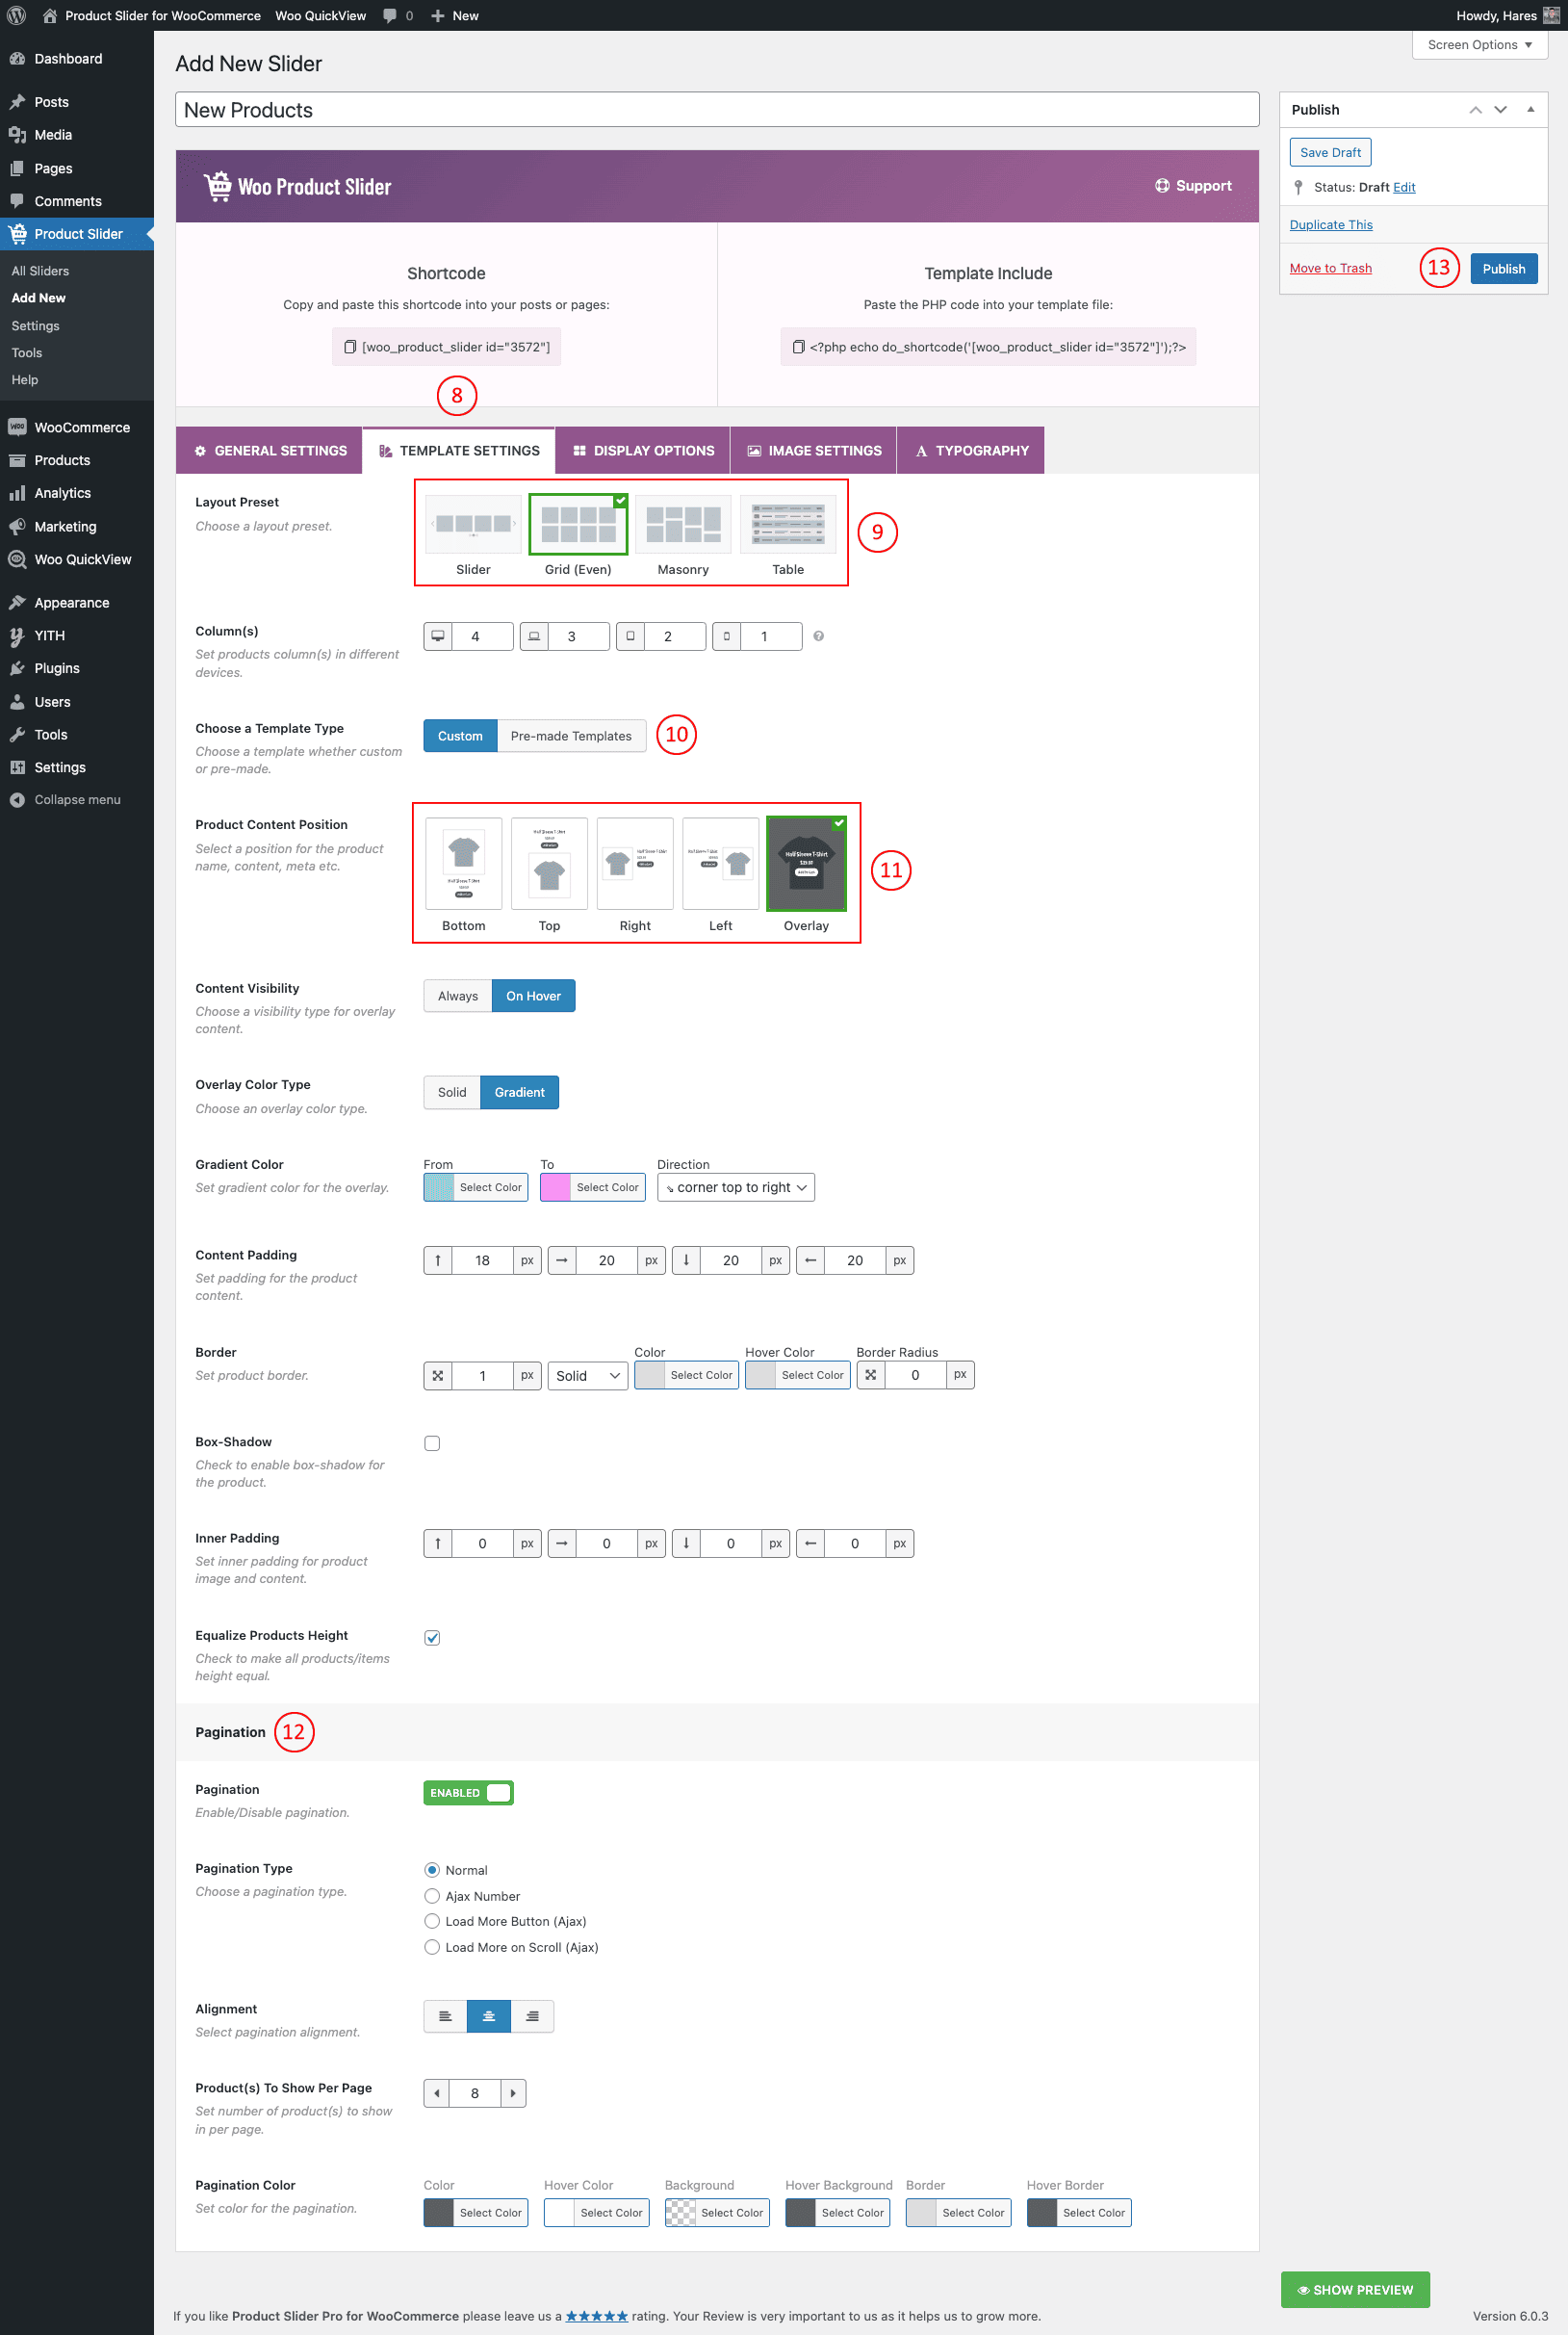Pick the gradient From color swatch
The image size is (1568, 2335).
(x=439, y=1186)
